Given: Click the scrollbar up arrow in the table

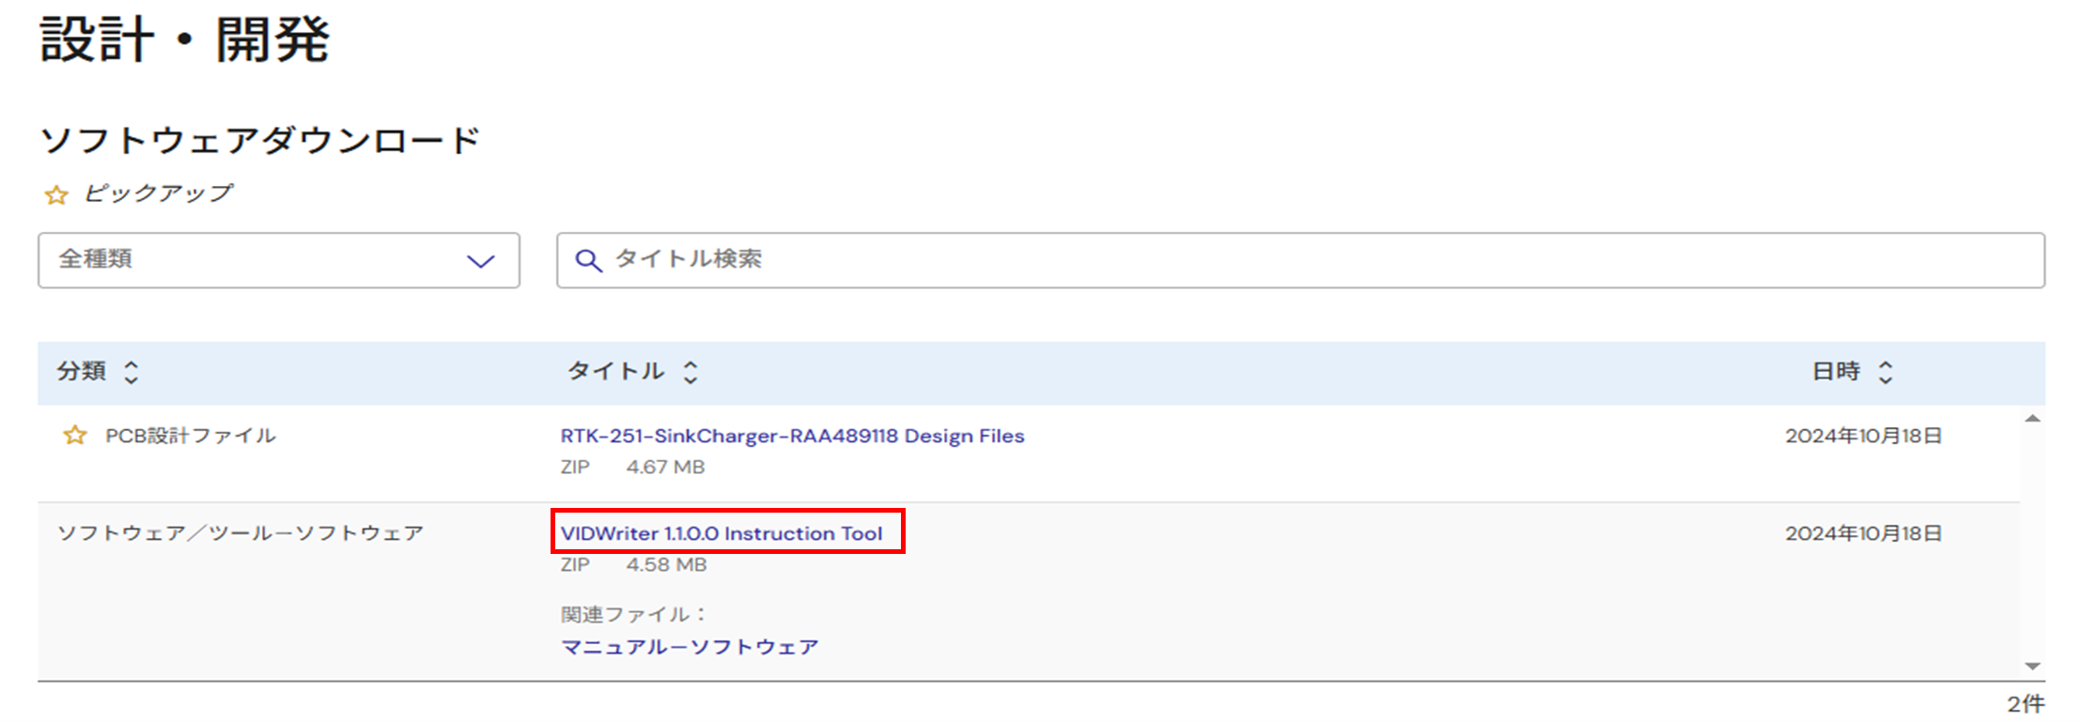Looking at the screenshot, I should tap(2032, 419).
